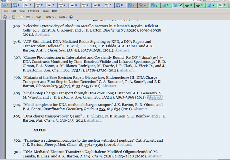Open the Print dropdown arrow
Screen dimensions: 230x160
32,17
